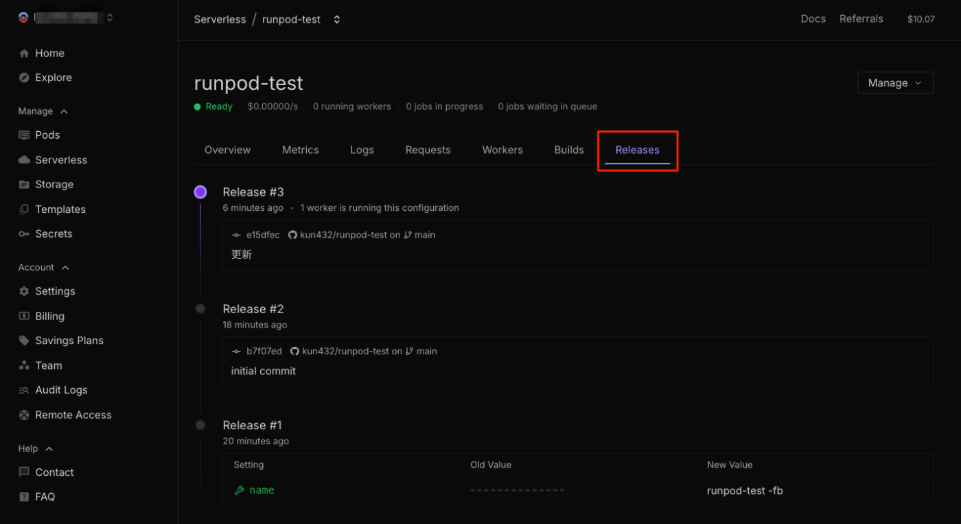Open the Manage dropdown button

tap(895, 82)
